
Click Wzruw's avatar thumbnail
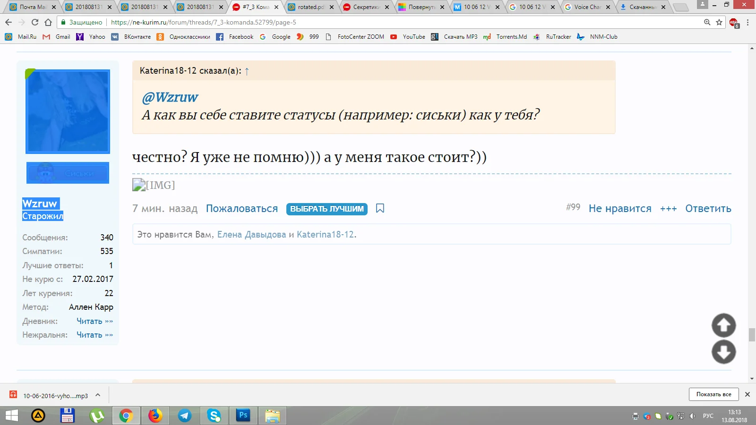click(x=68, y=111)
